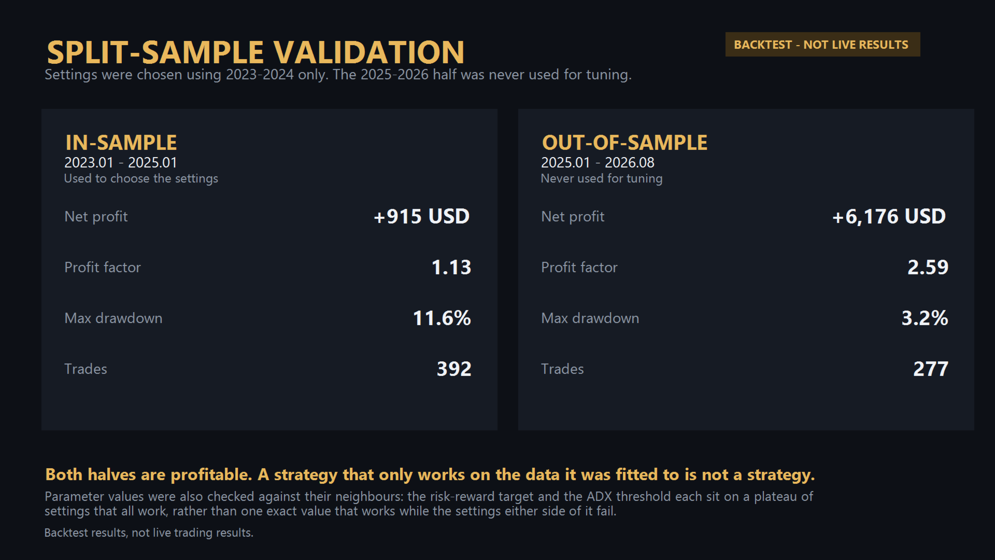Click the 'Never used for tuning' caption
Viewport: 995px width, 560px height.
pyautogui.click(x=602, y=178)
